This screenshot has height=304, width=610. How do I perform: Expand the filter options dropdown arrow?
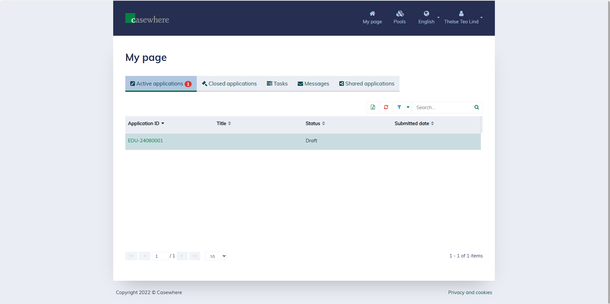tap(408, 108)
